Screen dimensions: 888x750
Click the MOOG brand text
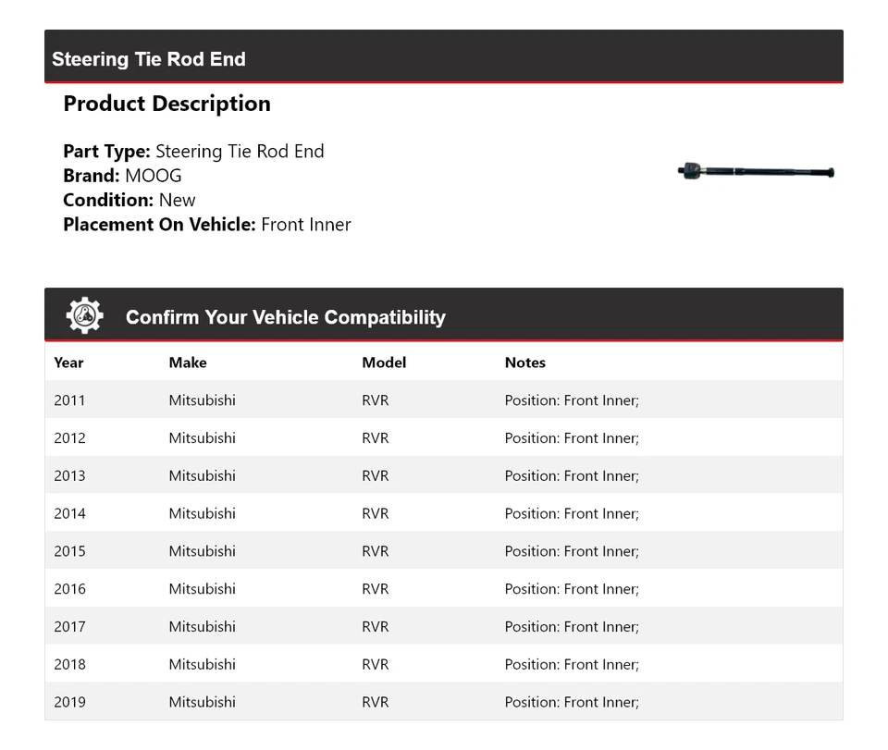[154, 176]
